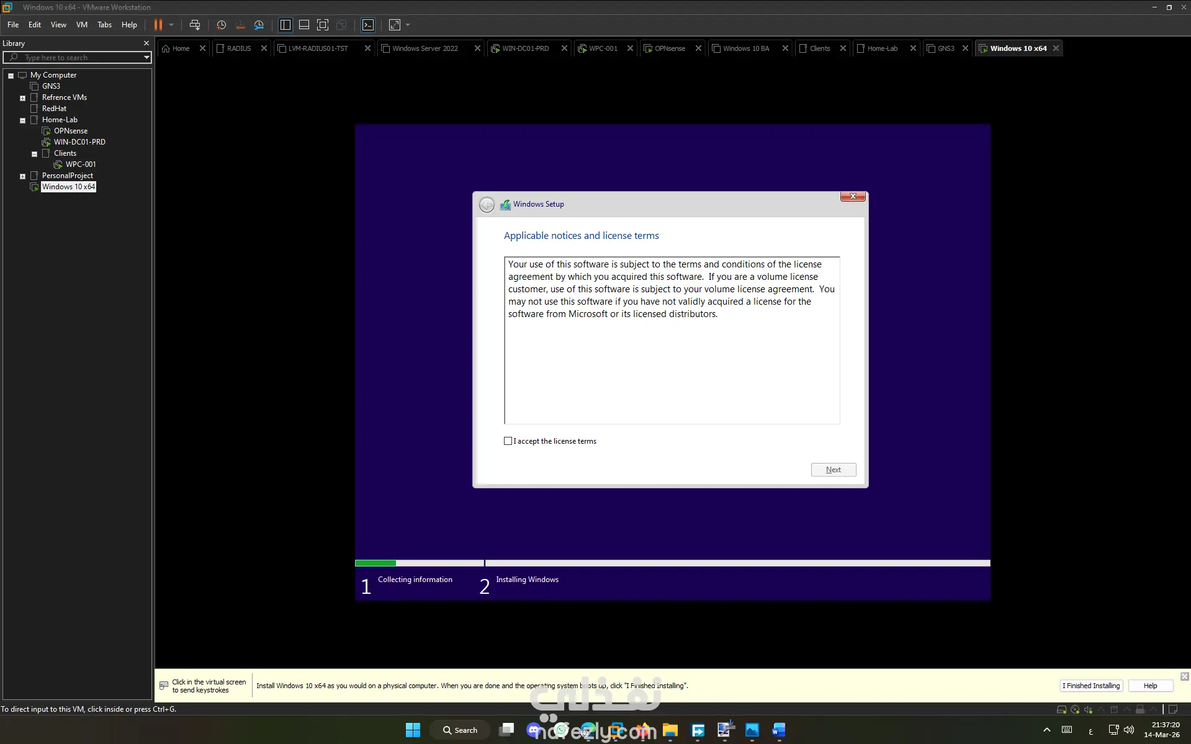The image size is (1191, 744).
Task: Open the Edit menu
Action: point(35,25)
